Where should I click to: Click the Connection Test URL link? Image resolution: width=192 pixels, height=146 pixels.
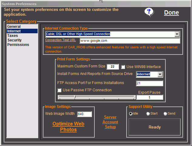click(x=60, y=40)
